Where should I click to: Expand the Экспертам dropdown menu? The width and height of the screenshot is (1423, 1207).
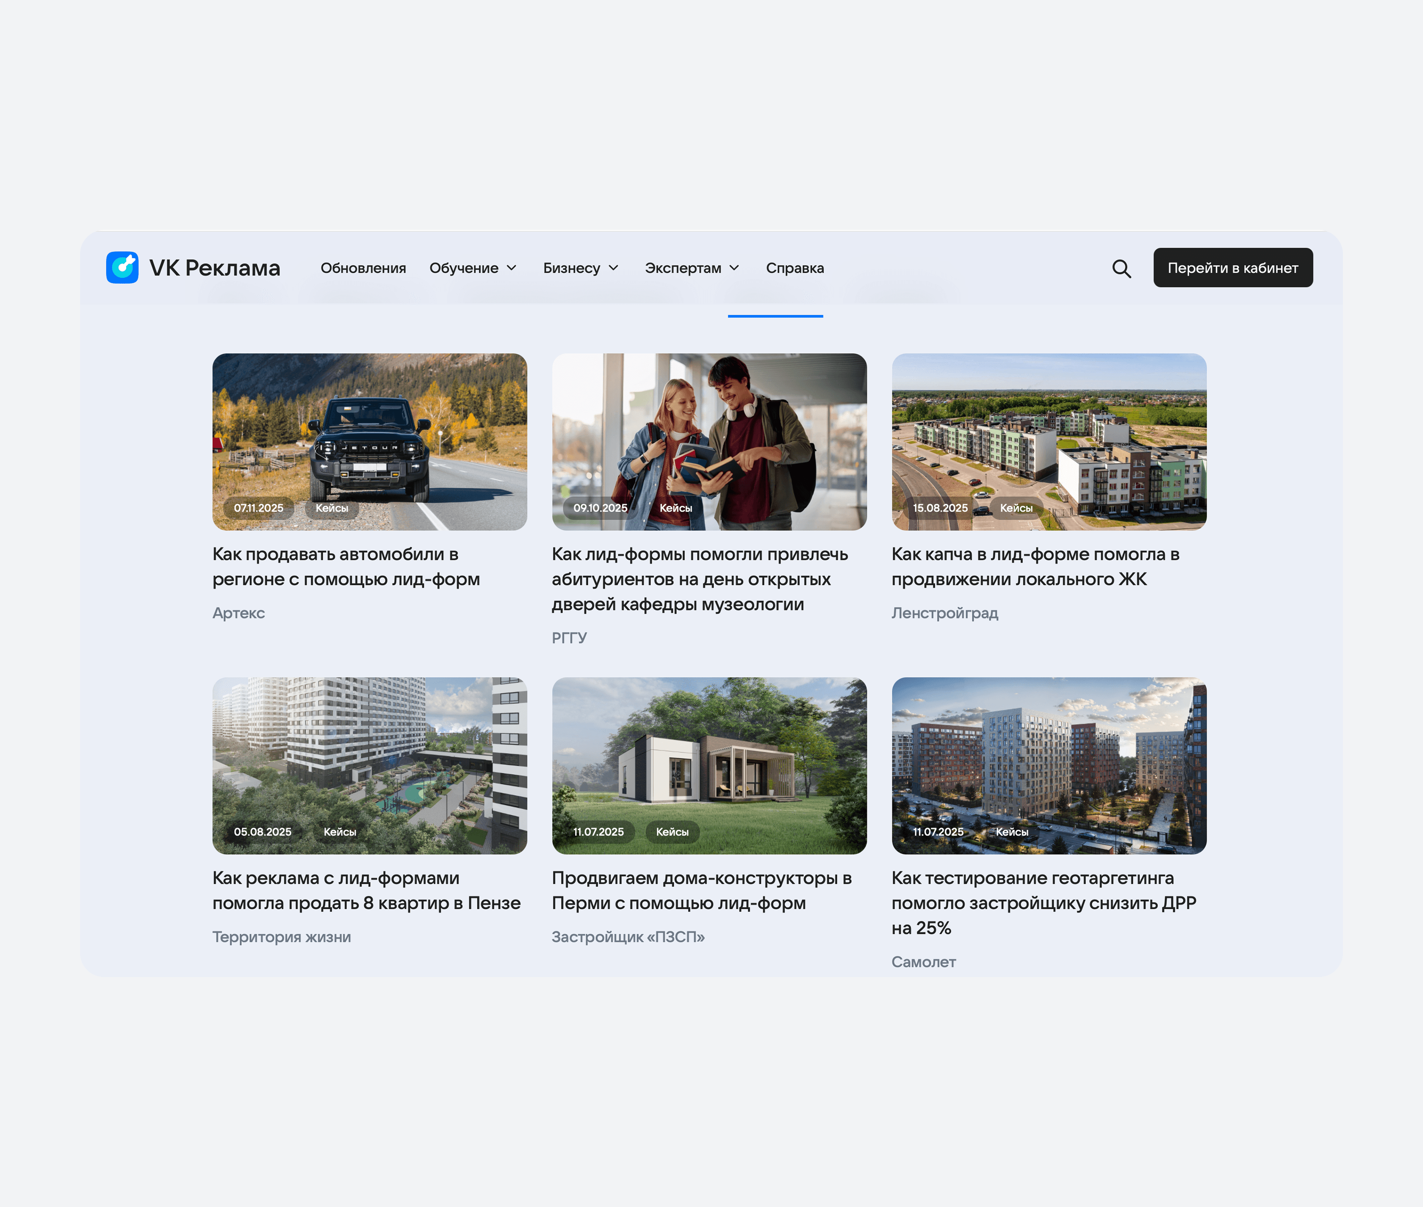coord(692,268)
